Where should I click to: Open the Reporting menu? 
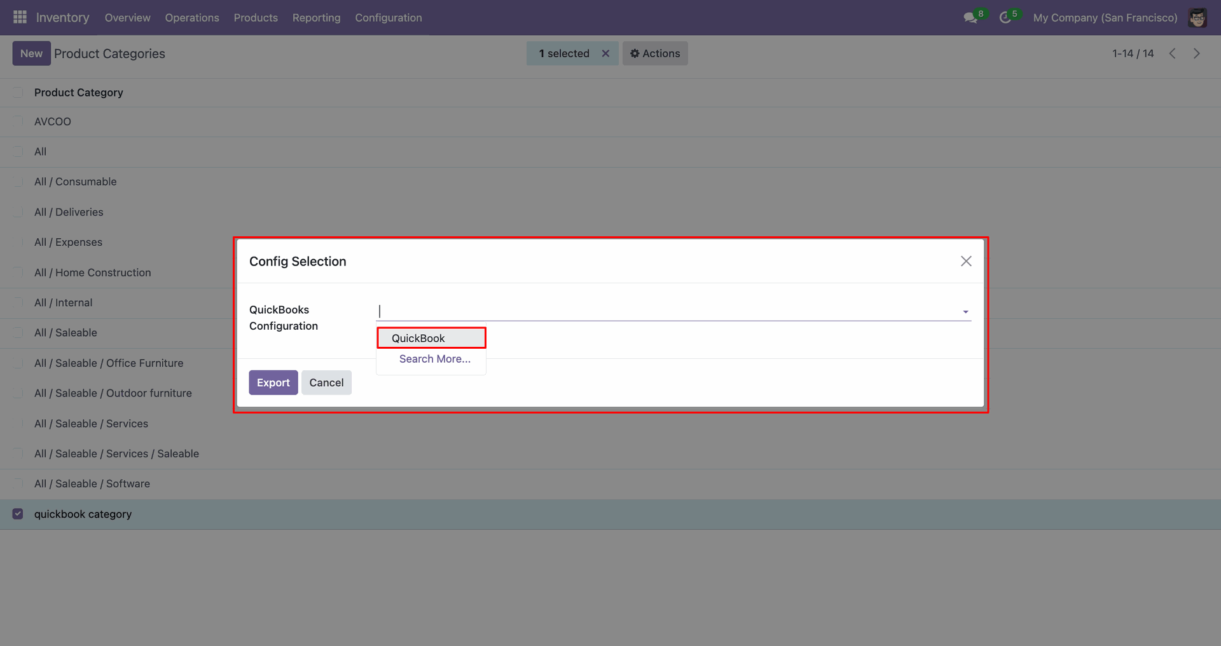pyautogui.click(x=317, y=18)
